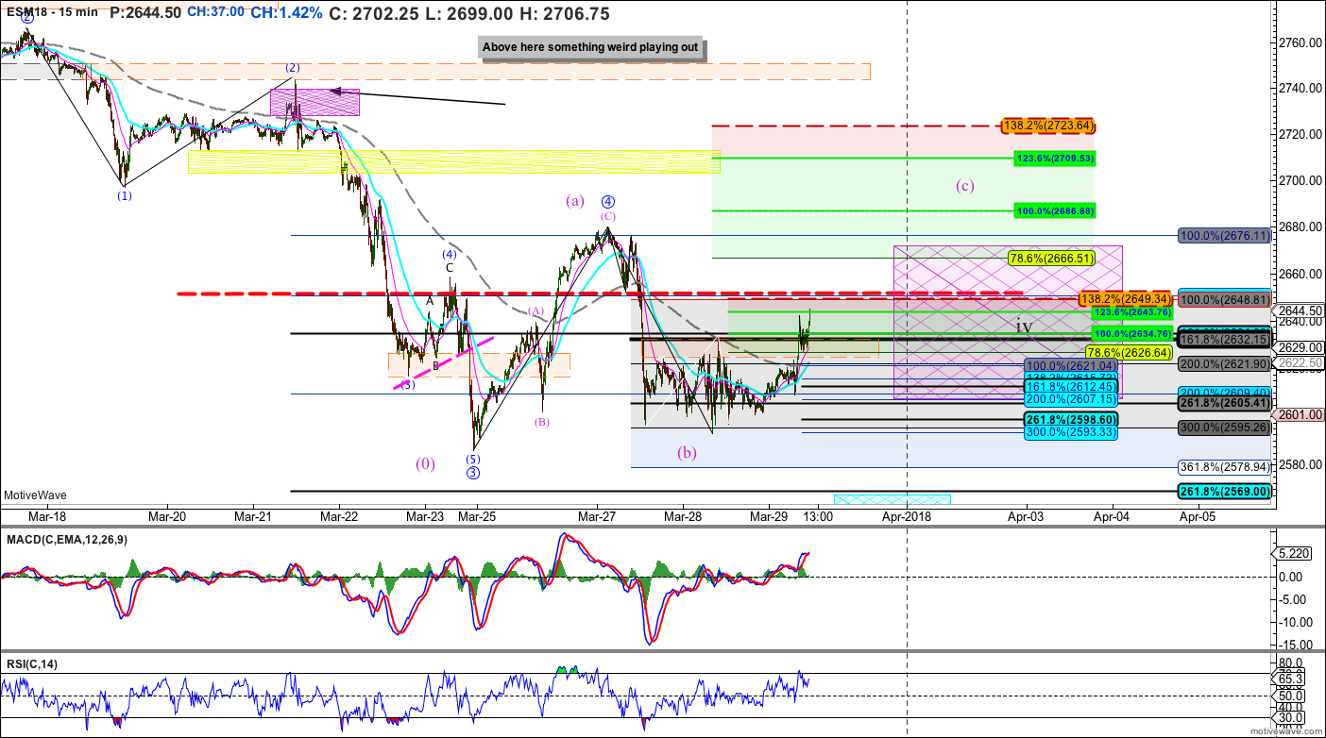Image resolution: width=1326 pixels, height=738 pixels.
Task: Click the yellow 78.6%(2666.51) label
Action: pos(1051,258)
